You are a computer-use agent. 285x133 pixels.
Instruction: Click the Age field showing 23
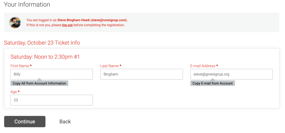[51, 100]
